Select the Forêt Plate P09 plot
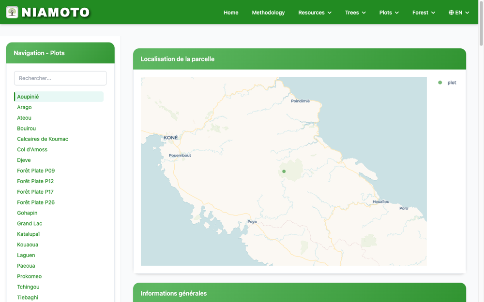This screenshot has height=302, width=484. tap(36, 171)
